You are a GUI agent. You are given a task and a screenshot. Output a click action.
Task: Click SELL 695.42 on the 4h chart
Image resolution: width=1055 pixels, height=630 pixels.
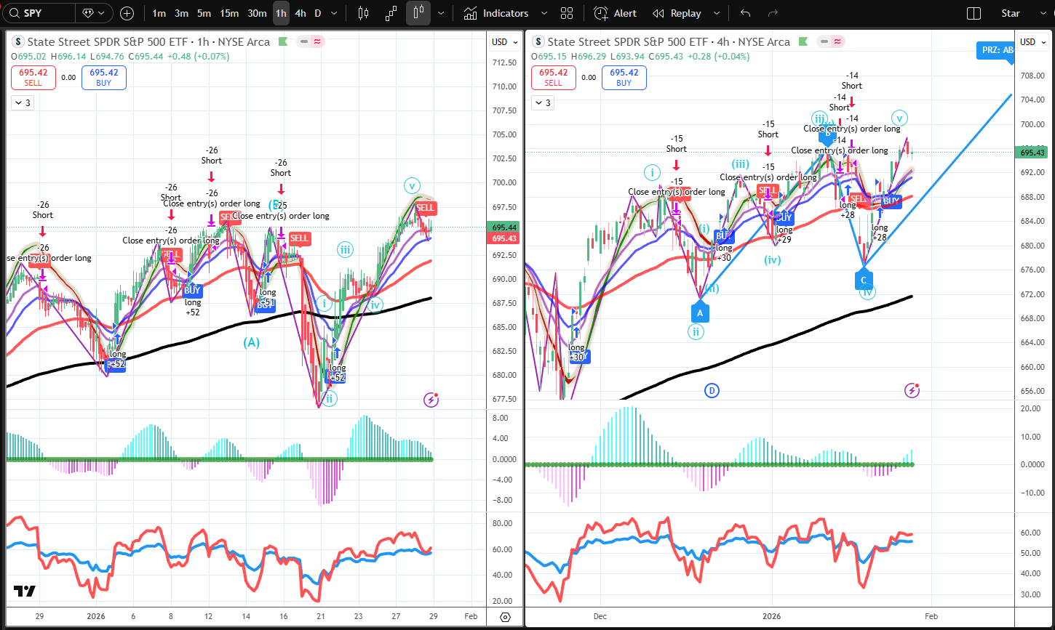(553, 78)
